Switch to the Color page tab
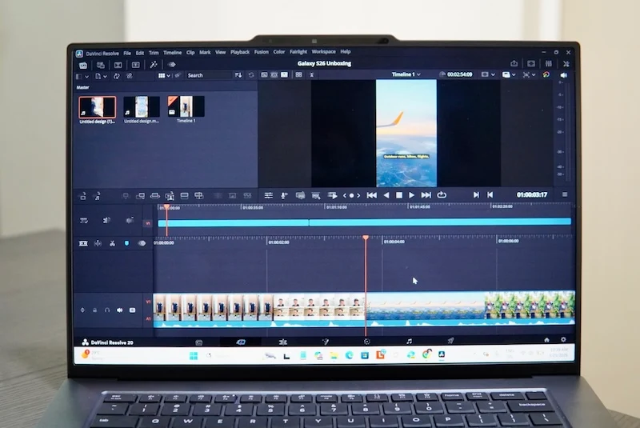 [x=367, y=341]
